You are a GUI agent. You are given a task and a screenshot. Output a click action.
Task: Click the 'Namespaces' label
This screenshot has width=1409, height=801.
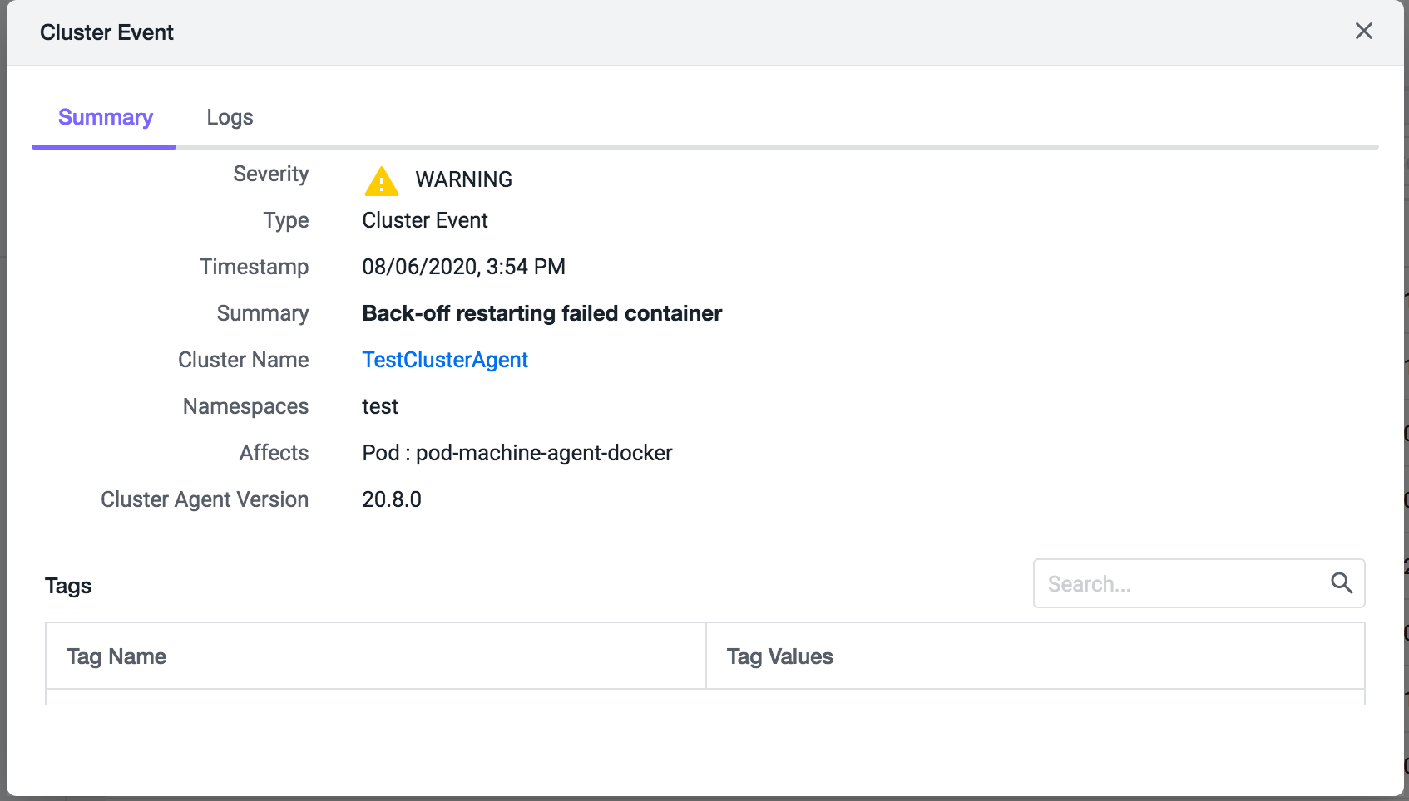point(246,406)
